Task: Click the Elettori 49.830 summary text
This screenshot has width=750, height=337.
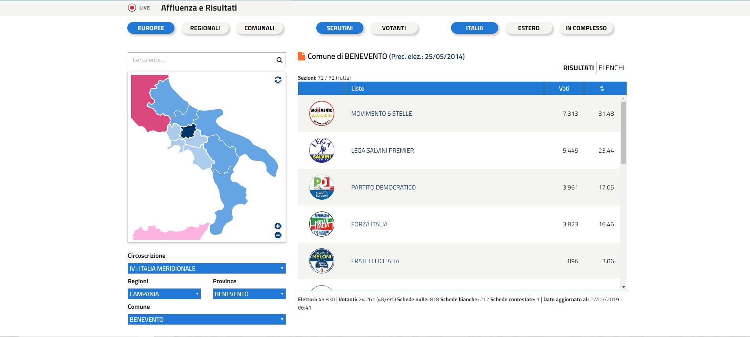Action: click(316, 299)
